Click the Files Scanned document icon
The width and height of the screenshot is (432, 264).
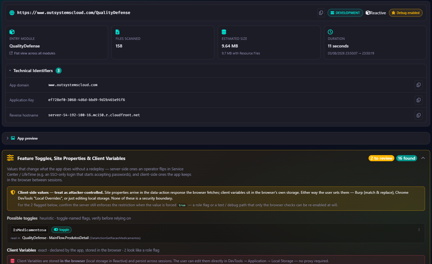[118, 32]
